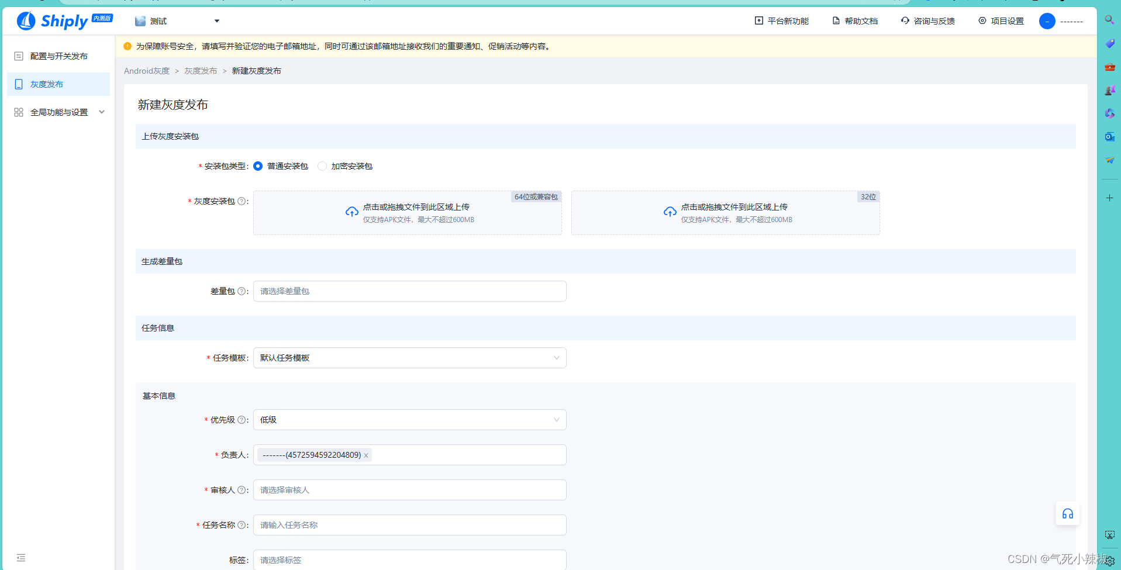The height and width of the screenshot is (570, 1121).
Task: Select the 加密安装包 radio button
Action: coord(322,166)
